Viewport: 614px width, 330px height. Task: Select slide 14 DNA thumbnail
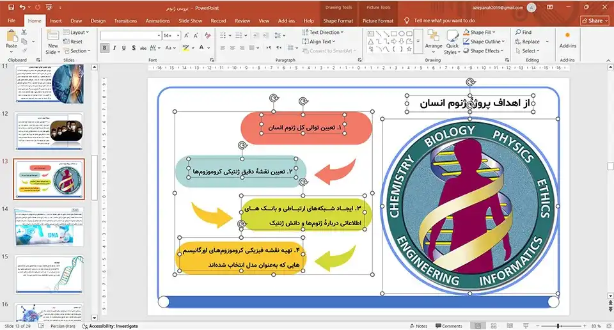49,227
